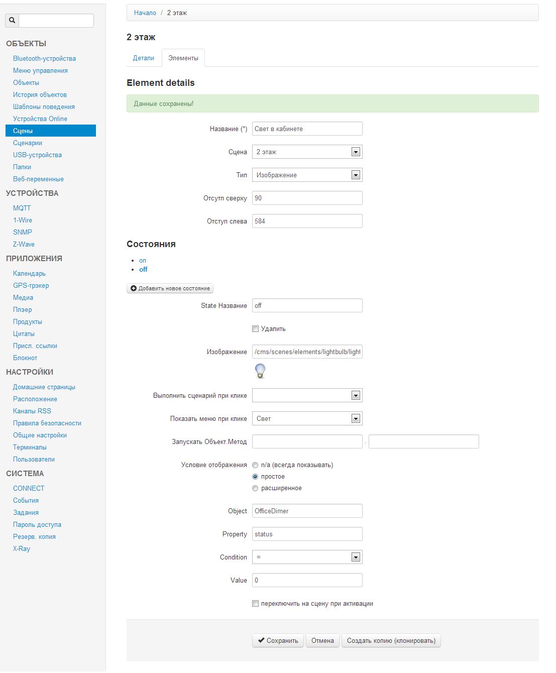This screenshot has height=673, width=556.
Task: Select the простое display condition radio
Action: click(x=255, y=477)
